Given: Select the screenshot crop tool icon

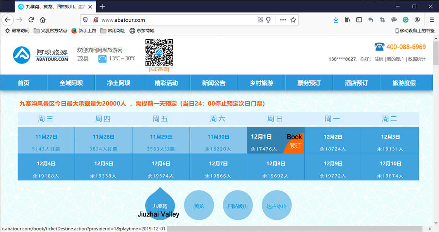Looking at the screenshot, I should click(x=382, y=20).
